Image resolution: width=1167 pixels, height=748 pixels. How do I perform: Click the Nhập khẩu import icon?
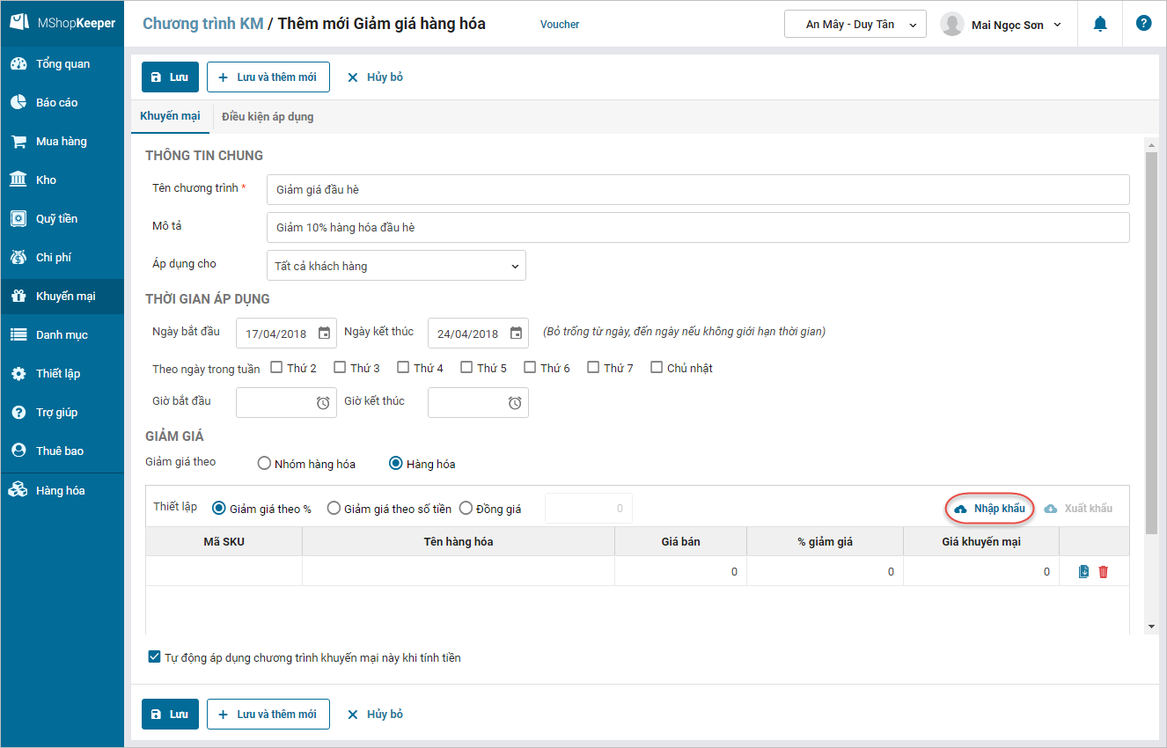point(961,509)
